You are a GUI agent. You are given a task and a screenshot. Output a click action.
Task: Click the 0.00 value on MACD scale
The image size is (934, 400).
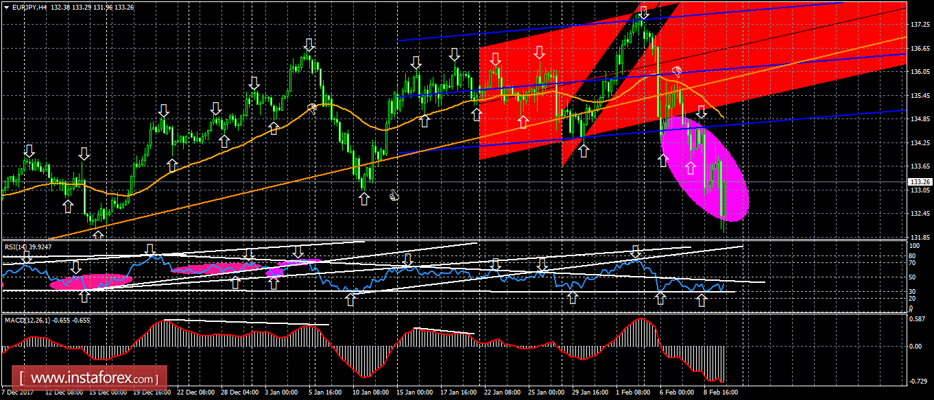coord(917,347)
